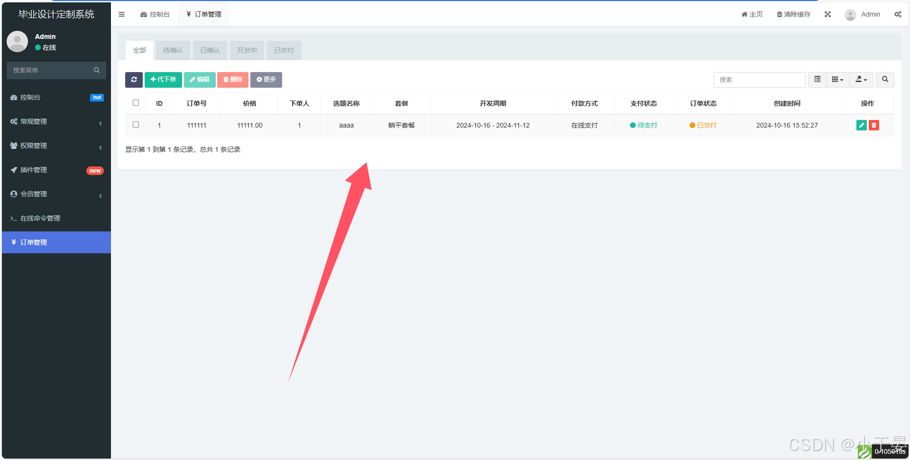Image resolution: width=910 pixels, height=460 pixels.
Task: Click the 订单号 column header
Action: click(197, 103)
